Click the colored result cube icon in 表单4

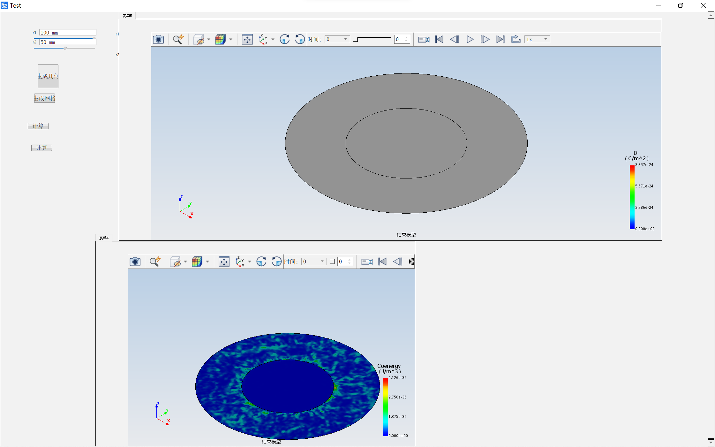point(197,261)
